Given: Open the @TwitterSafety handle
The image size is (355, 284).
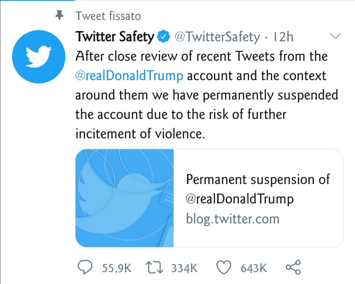Looking at the screenshot, I should [x=217, y=37].
